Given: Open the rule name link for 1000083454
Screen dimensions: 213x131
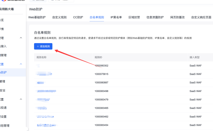Looking at the screenshot, I should tap(46, 125).
